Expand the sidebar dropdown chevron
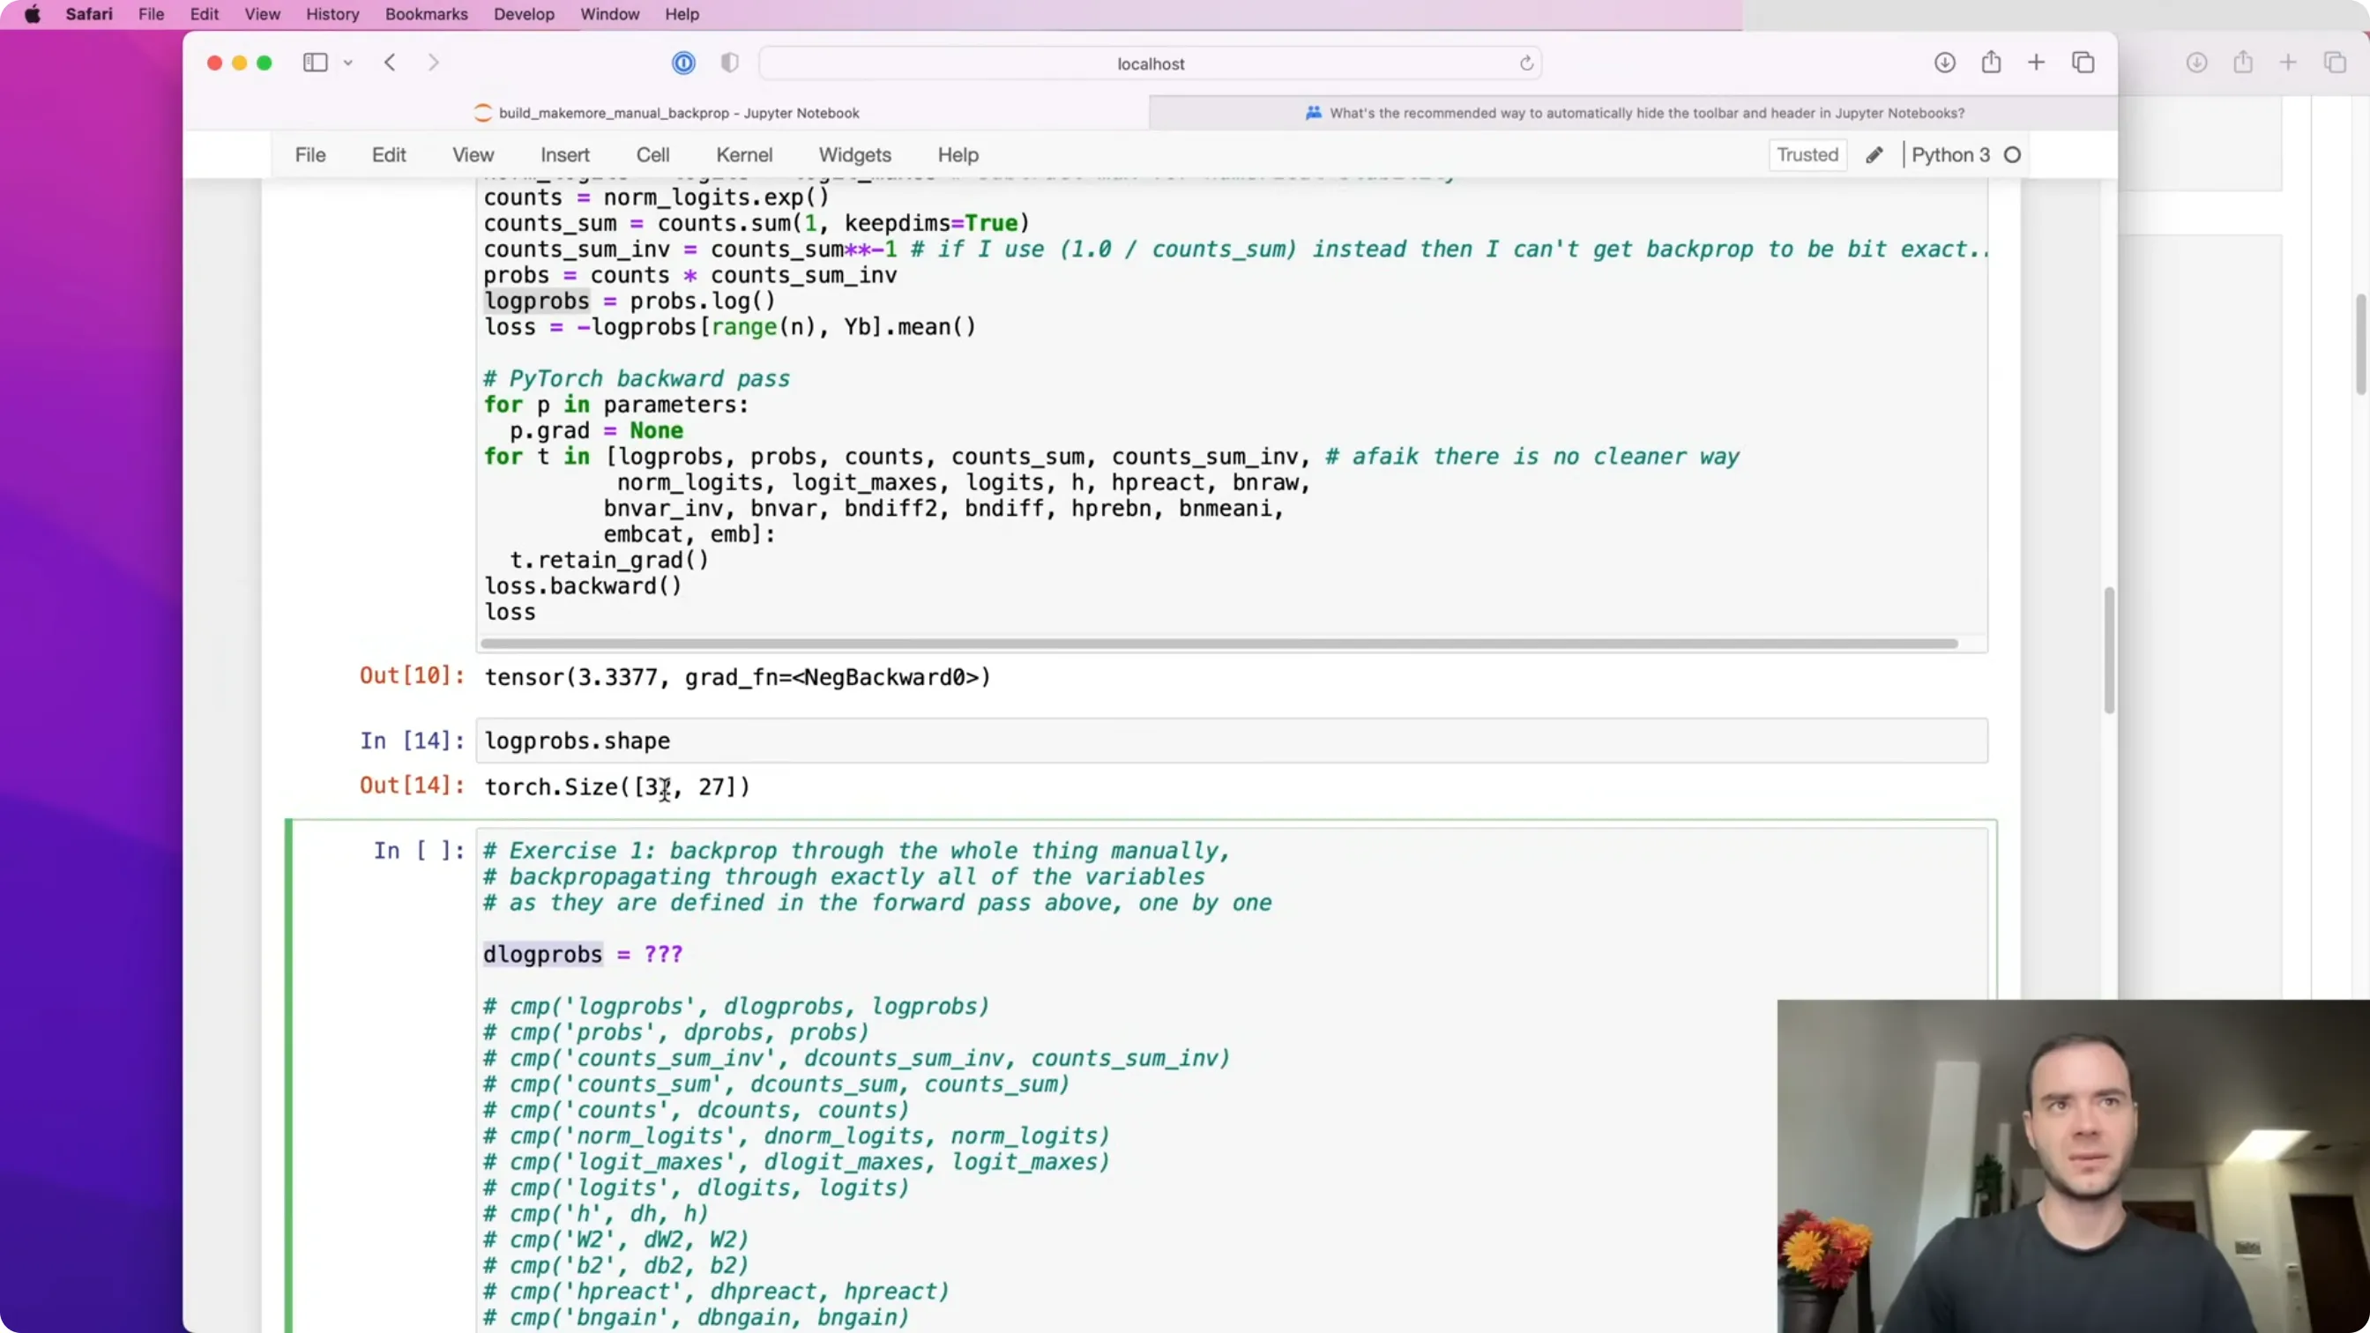 tap(347, 63)
